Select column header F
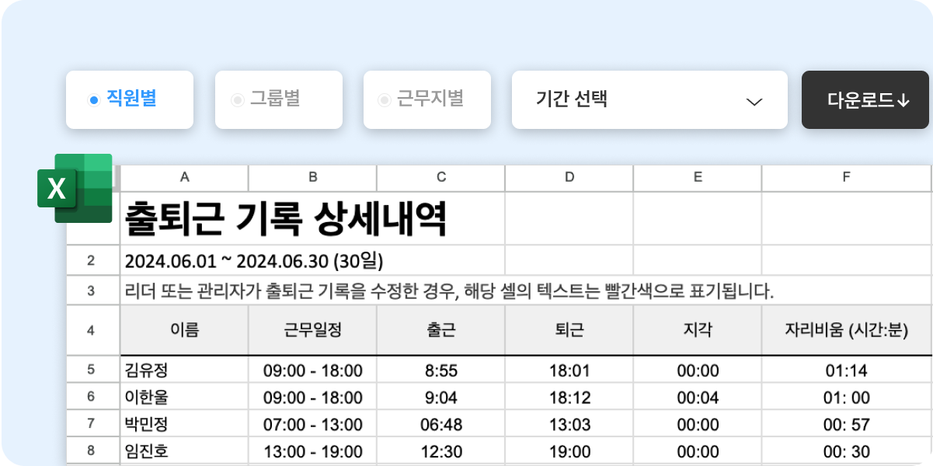This screenshot has width=933, height=466. coord(846,177)
